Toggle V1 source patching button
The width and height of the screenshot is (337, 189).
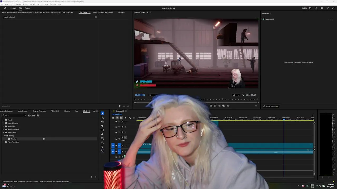(x=113, y=145)
